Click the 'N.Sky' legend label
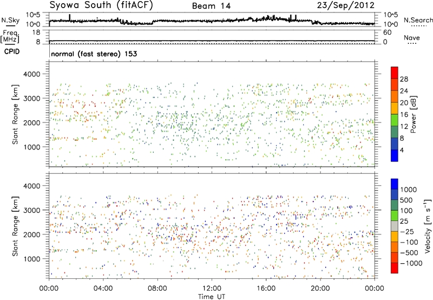 pos(10,20)
